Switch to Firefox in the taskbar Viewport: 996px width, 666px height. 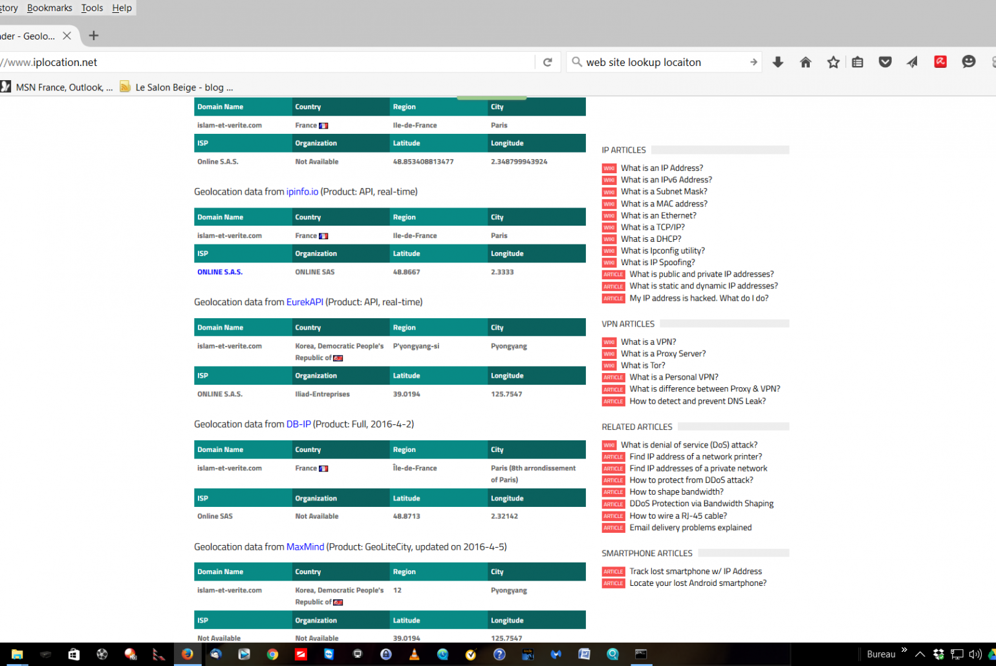187,654
